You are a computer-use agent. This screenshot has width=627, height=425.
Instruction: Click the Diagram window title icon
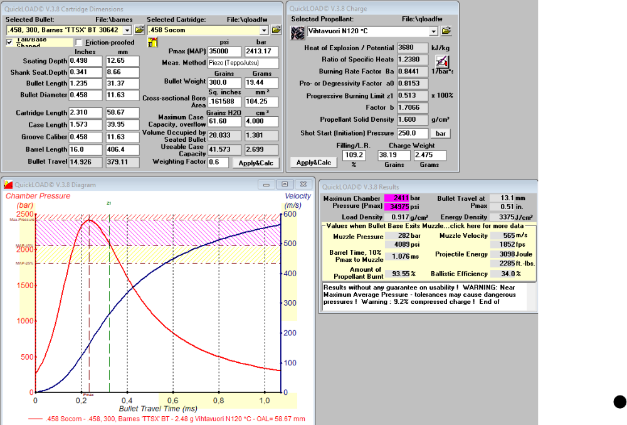click(8, 185)
